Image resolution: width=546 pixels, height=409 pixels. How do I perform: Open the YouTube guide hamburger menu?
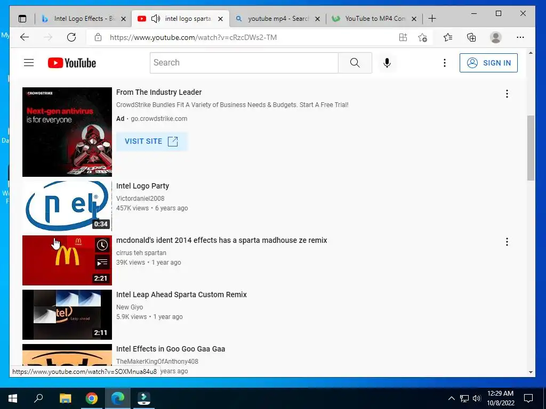29,63
